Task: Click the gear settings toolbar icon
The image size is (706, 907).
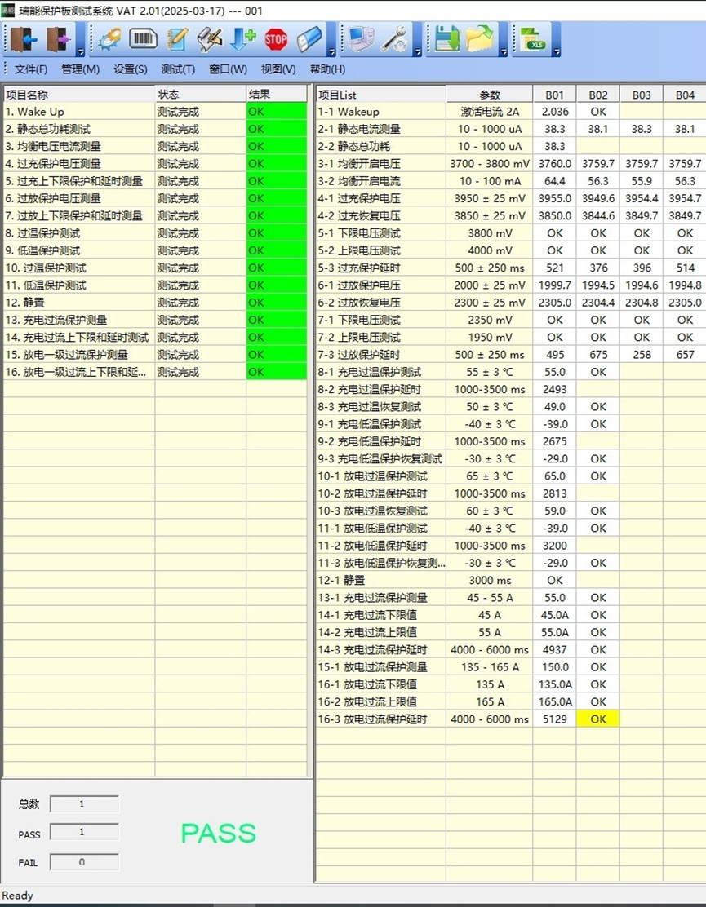Action: pos(109,39)
